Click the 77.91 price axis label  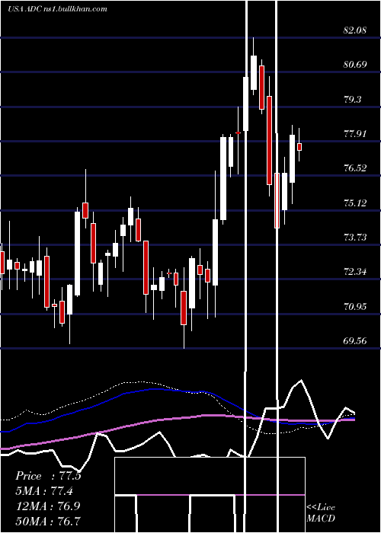(355, 133)
